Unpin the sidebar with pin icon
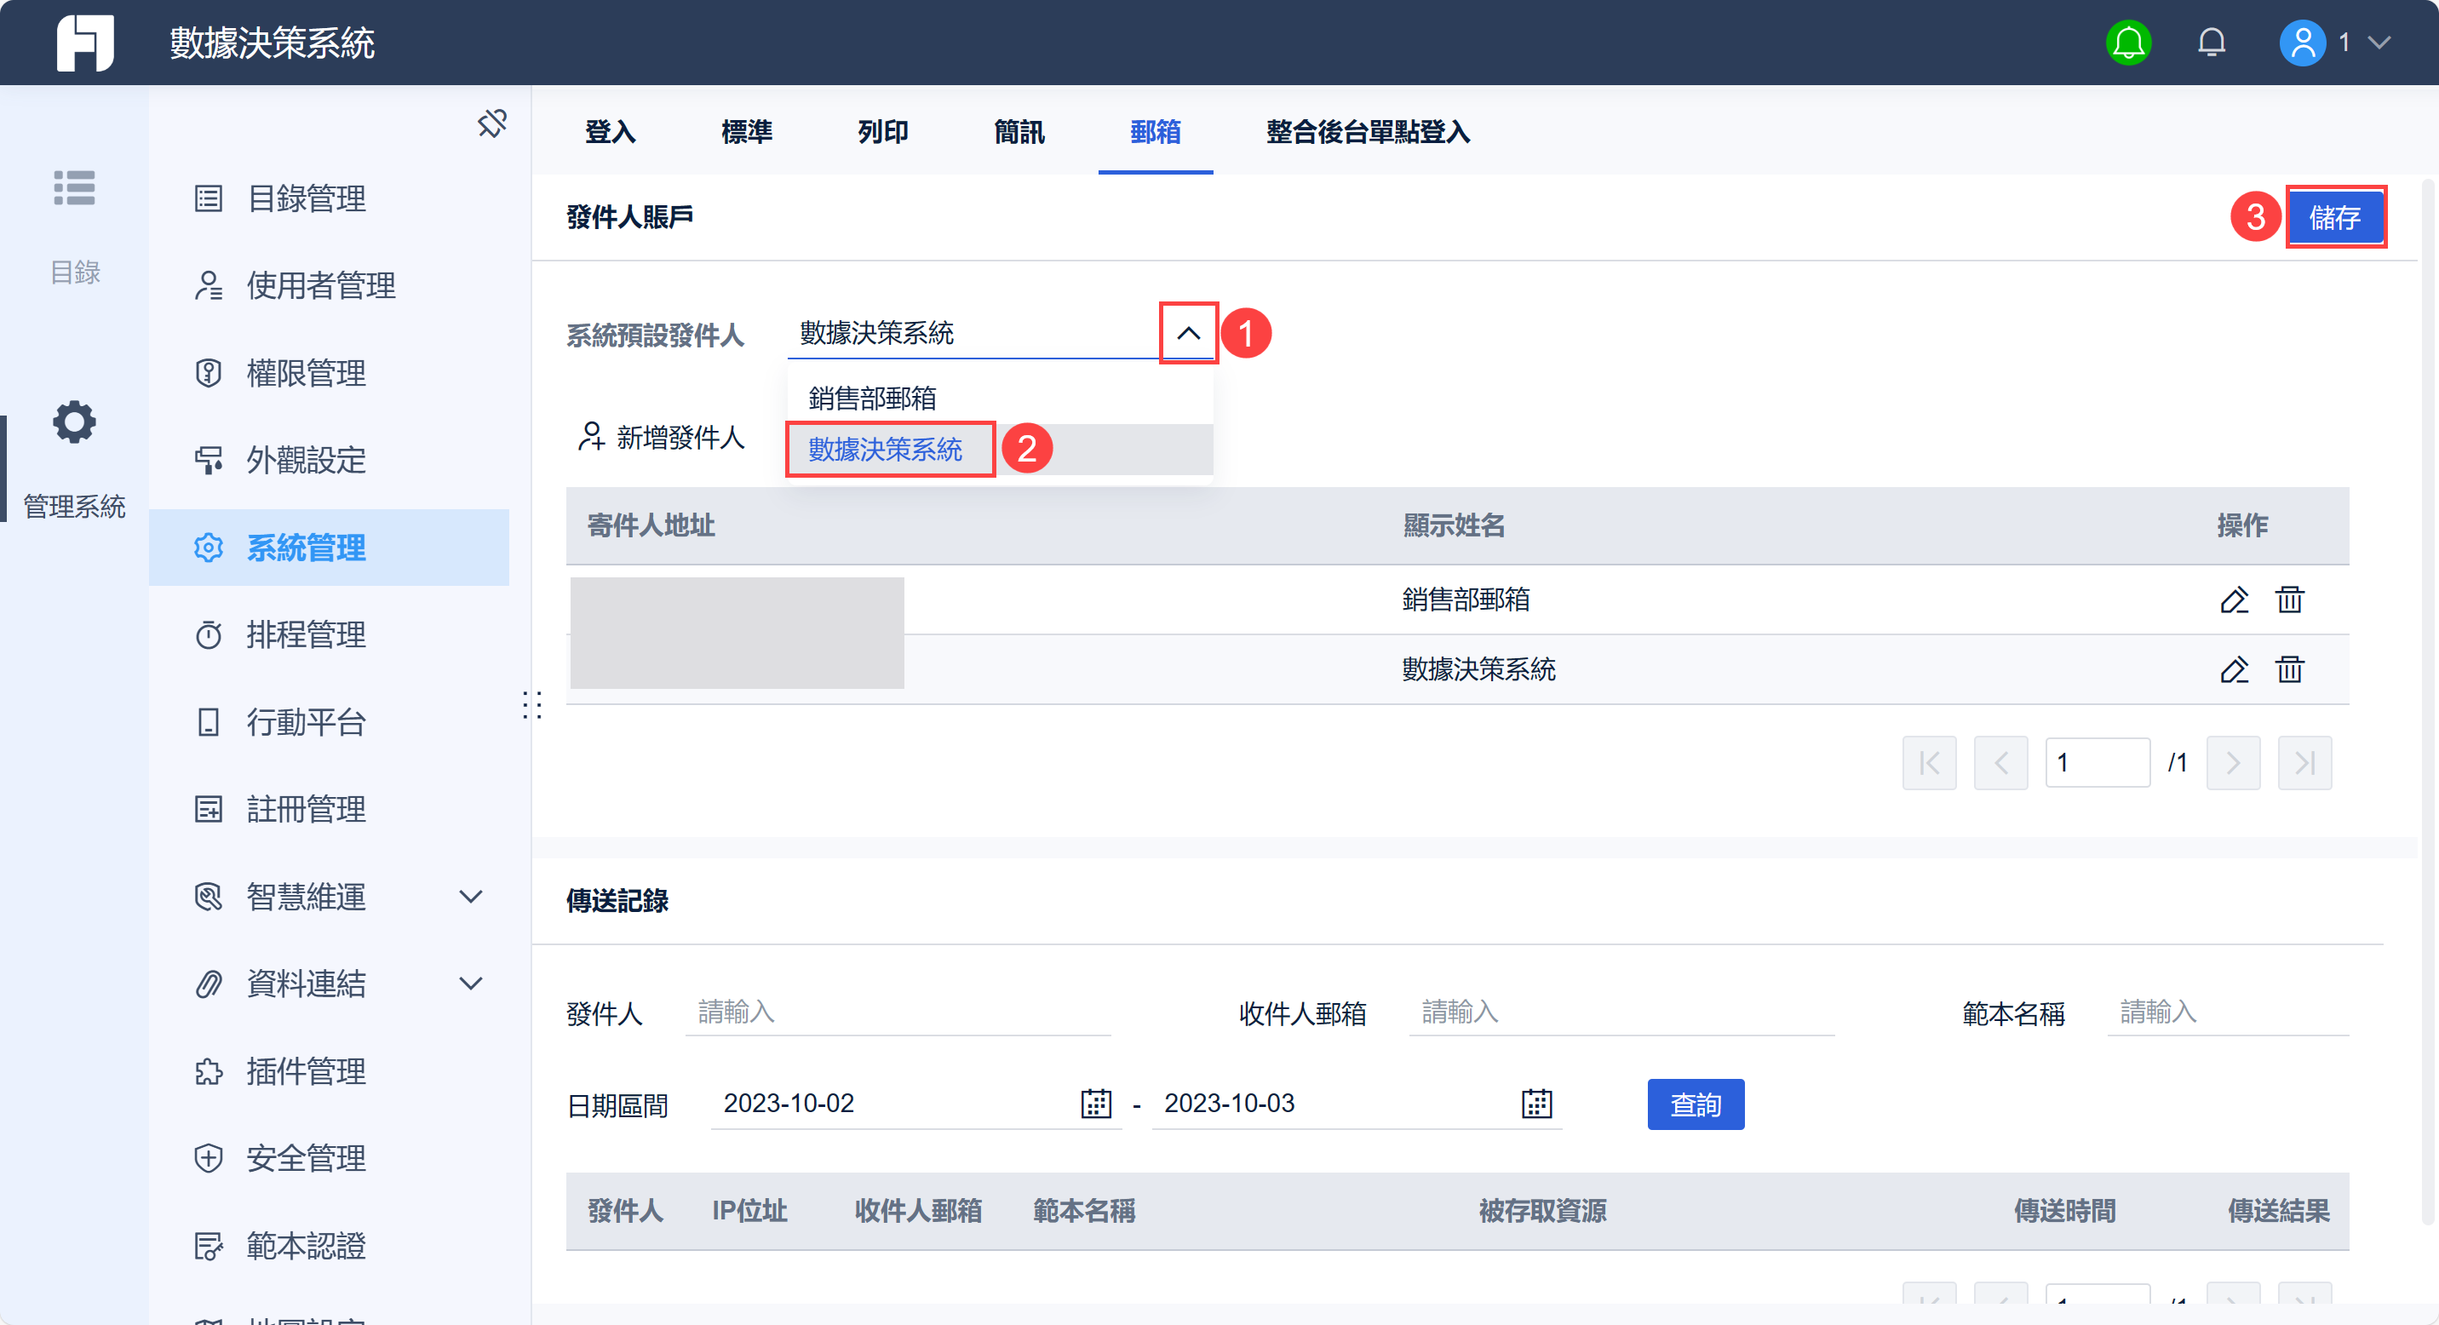 (491, 123)
